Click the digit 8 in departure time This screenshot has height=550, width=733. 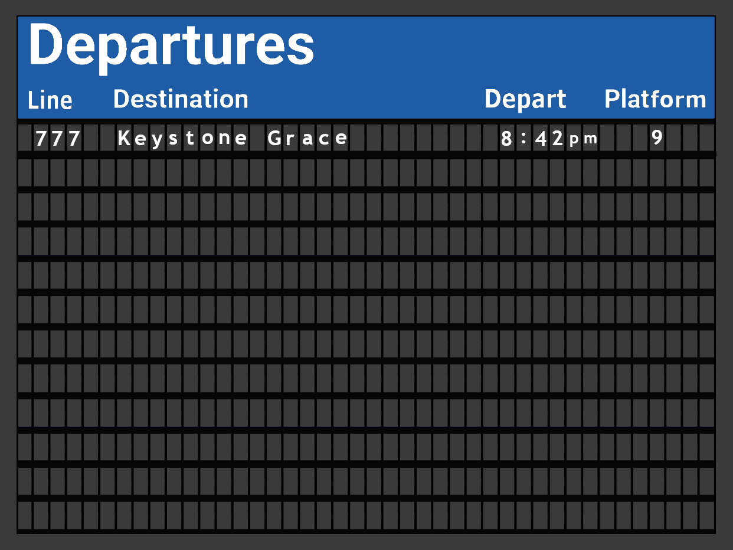tap(506, 139)
